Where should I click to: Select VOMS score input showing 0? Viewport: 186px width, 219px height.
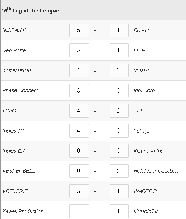point(119,71)
